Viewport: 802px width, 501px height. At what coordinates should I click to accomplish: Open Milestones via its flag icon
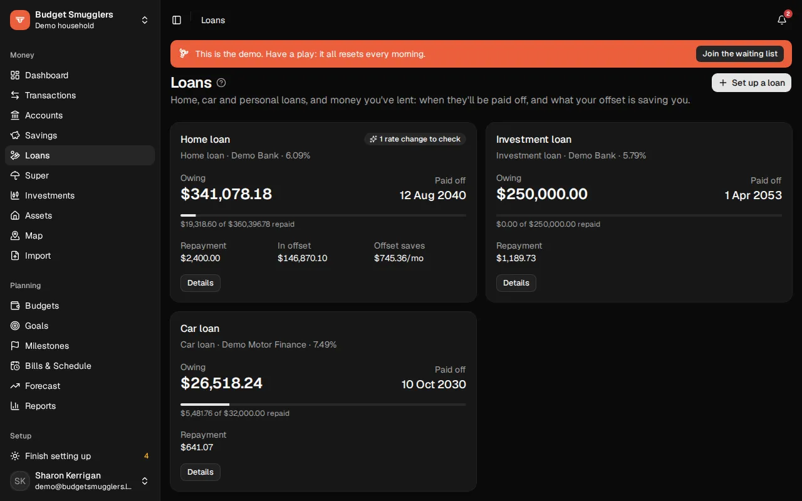(x=15, y=346)
